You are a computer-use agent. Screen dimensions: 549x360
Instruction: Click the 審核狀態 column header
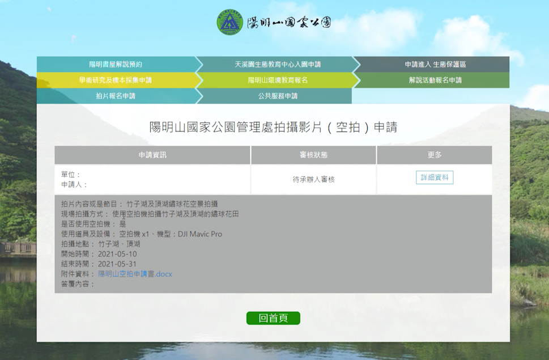[x=313, y=155]
